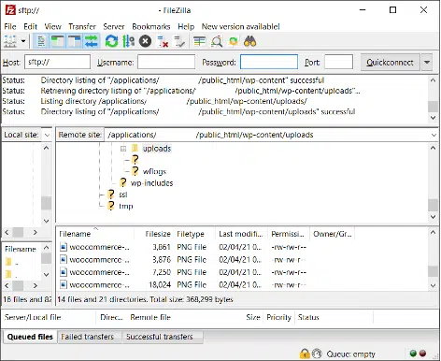Refresh file and folder lists
Image resolution: width=441 pixels, height=361 pixels.
111,41
